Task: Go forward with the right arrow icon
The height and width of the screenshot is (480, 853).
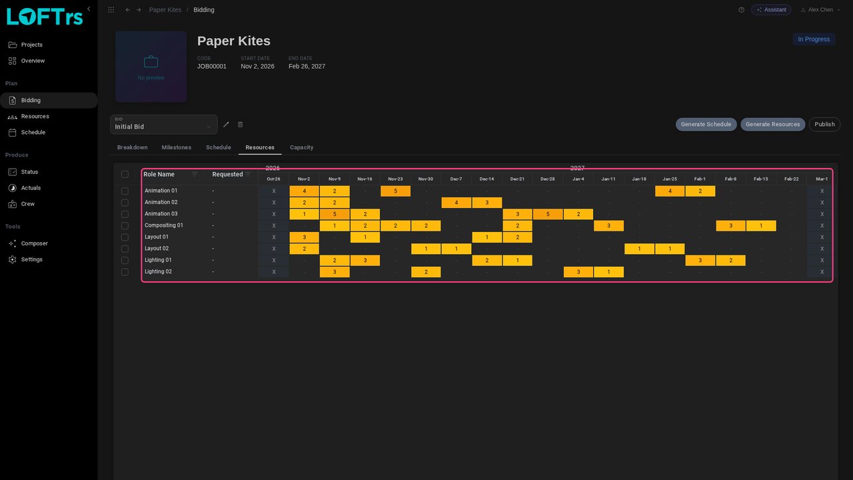Action: click(139, 10)
